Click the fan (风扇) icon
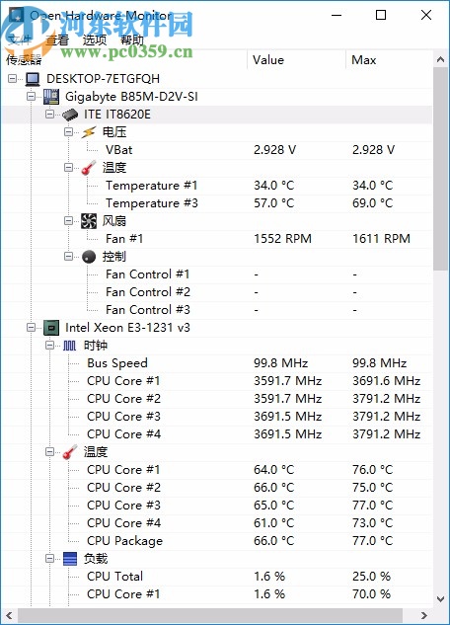Viewport: 450px width, 625px height. click(x=89, y=221)
